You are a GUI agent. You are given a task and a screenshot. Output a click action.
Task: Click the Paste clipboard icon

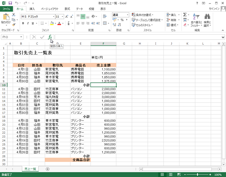tap(6, 17)
